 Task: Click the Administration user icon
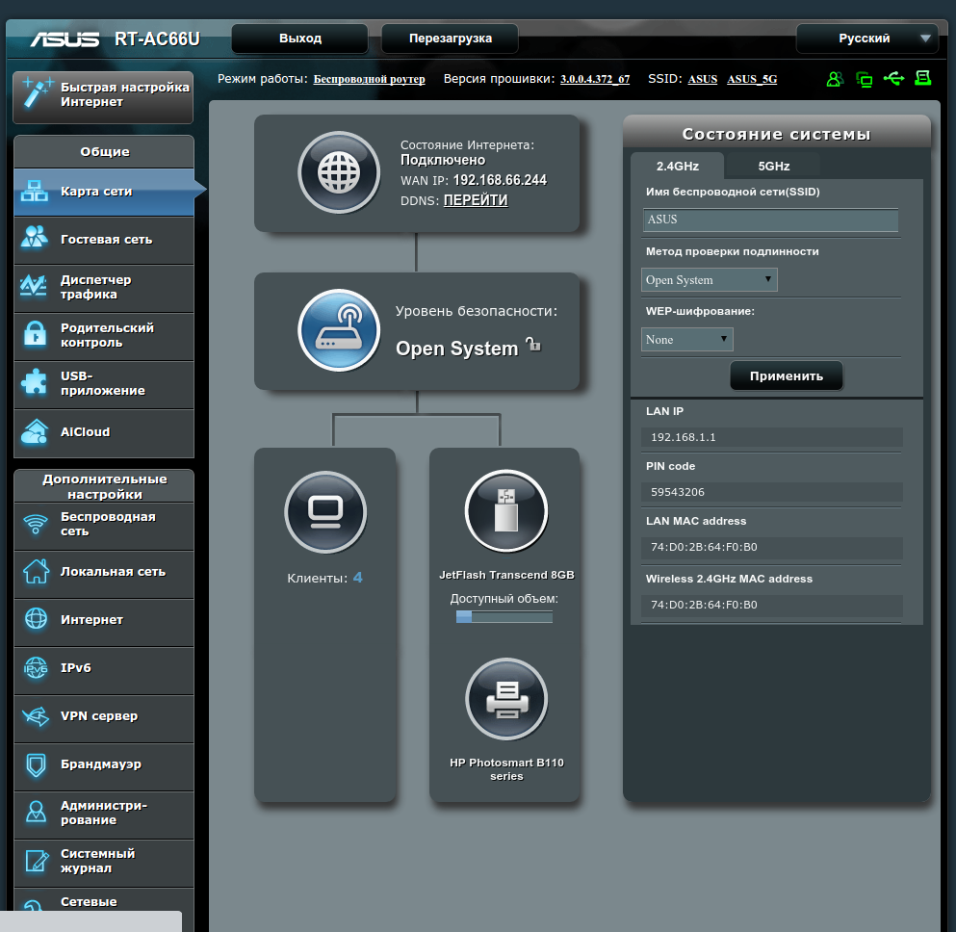click(36, 812)
